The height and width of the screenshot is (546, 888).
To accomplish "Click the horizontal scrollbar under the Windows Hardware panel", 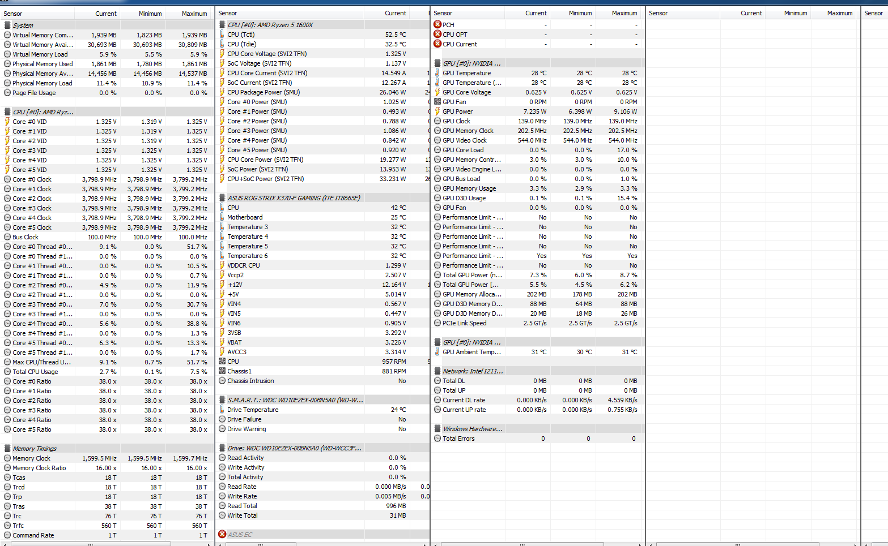I will coord(521,544).
